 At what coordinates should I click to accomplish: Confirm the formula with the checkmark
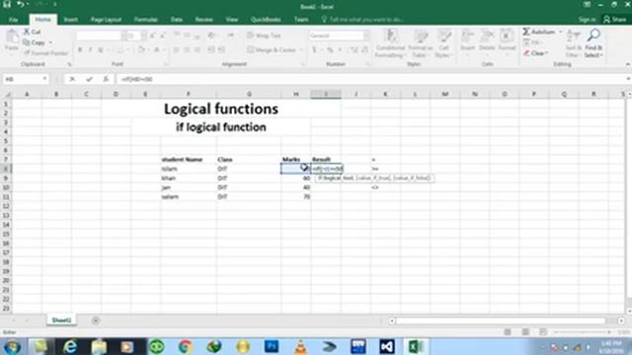89,79
